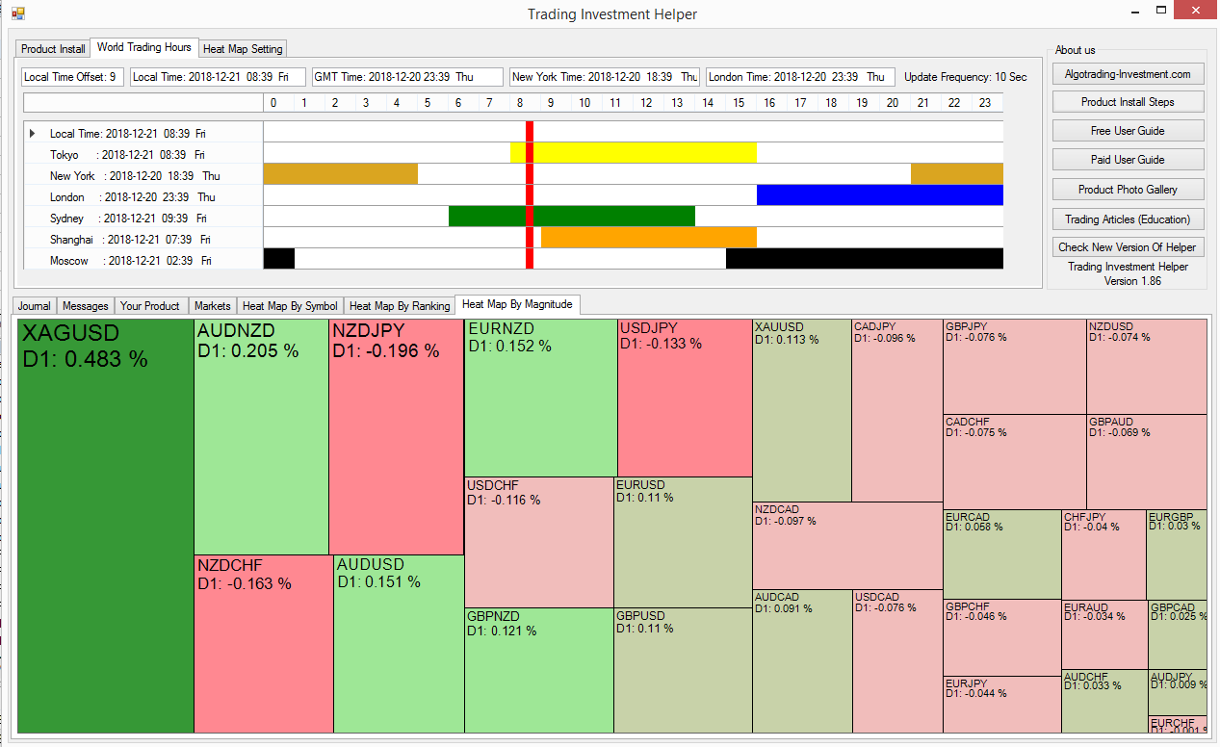Viewport: 1220px width, 747px height.
Task: Click the blue London session bar
Action: [x=879, y=195]
